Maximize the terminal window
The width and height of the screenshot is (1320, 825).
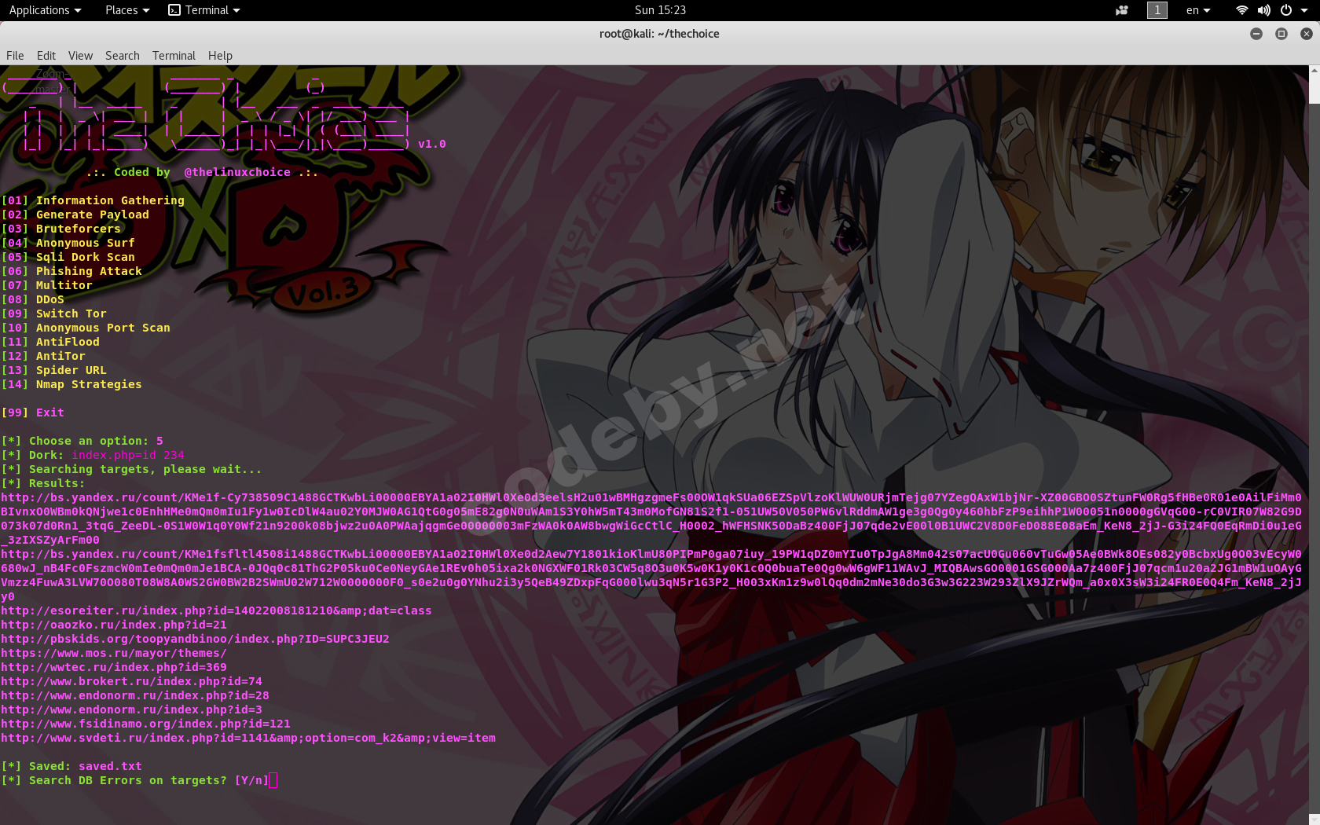(x=1281, y=34)
